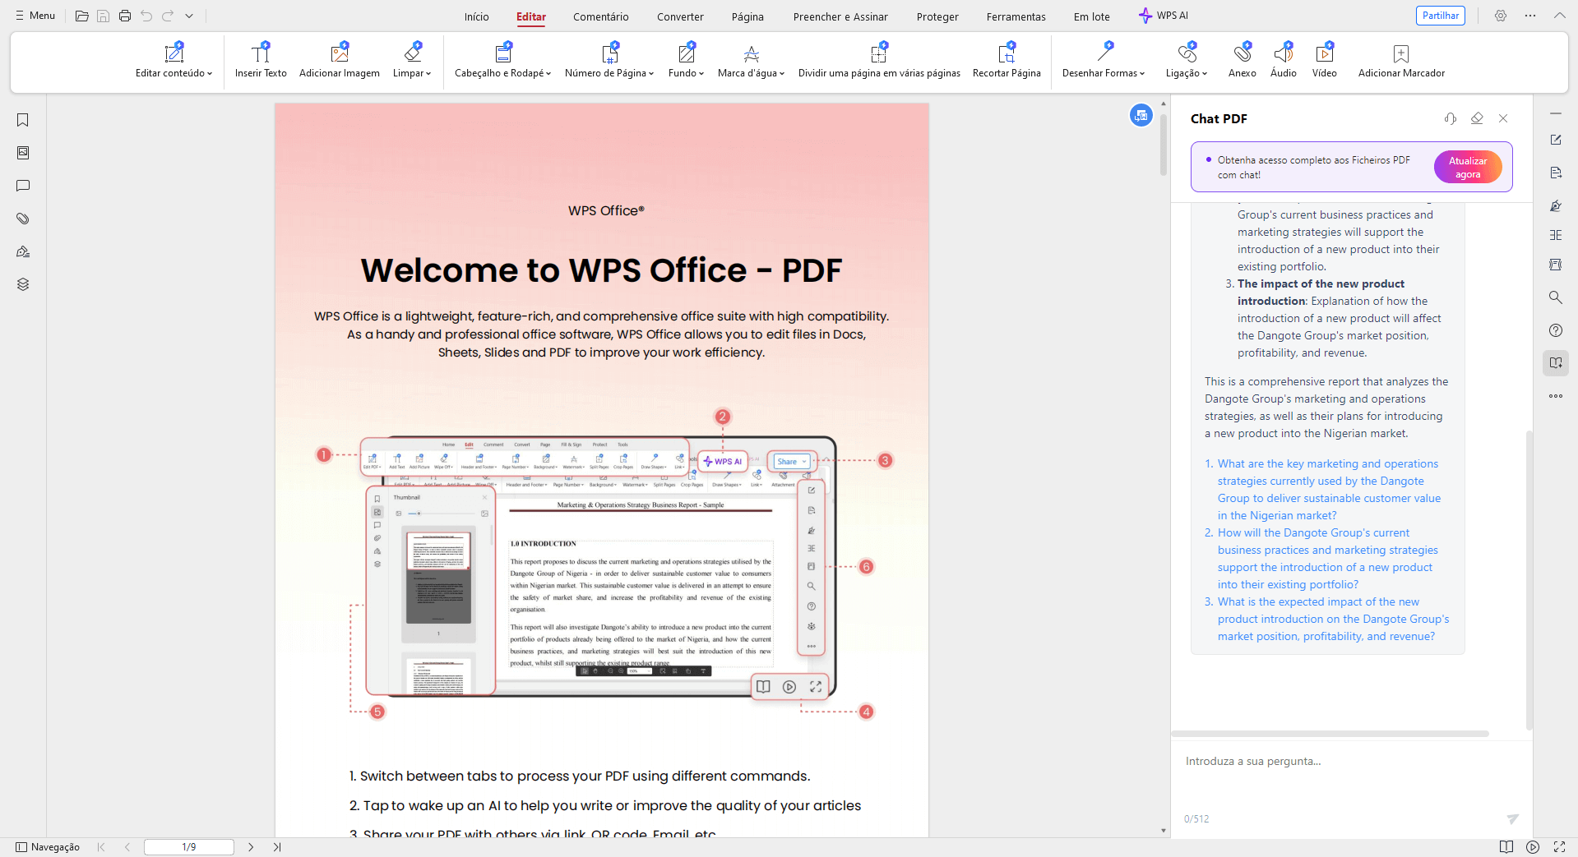Click the Print icon
This screenshot has height=857, width=1578.
(x=125, y=16)
